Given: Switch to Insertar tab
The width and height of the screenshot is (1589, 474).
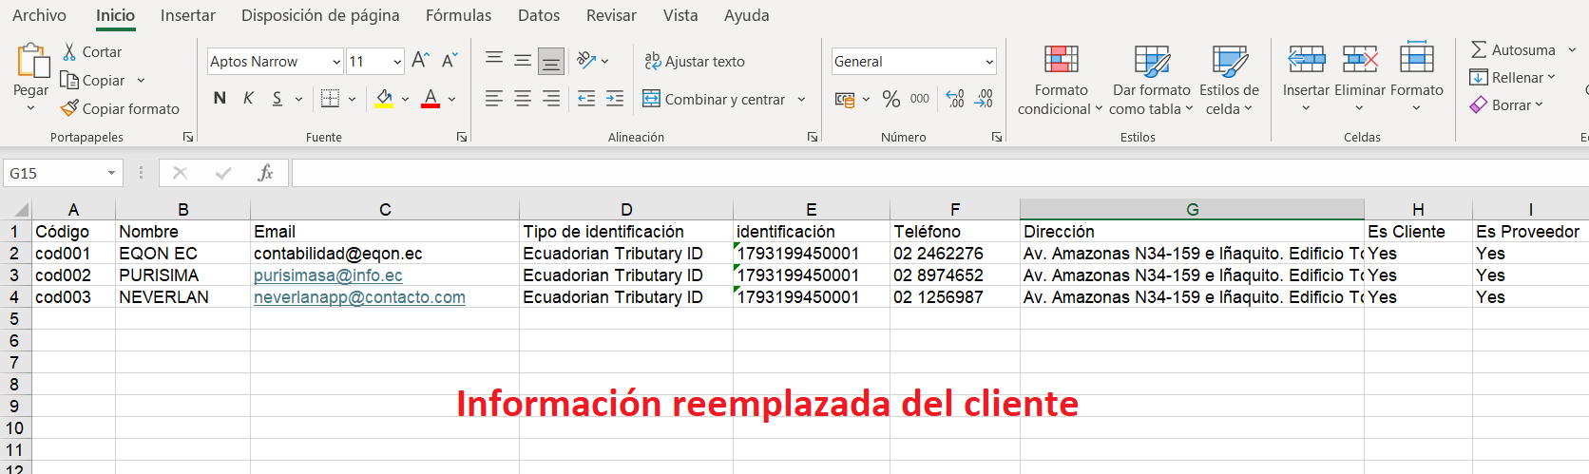Looking at the screenshot, I should (x=188, y=15).
